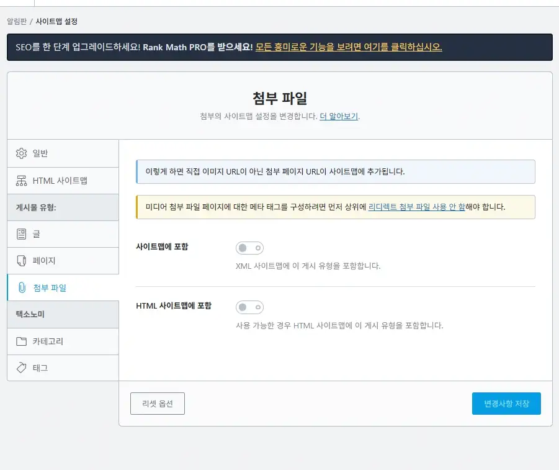Click the 택소노미 section header

tap(30, 315)
